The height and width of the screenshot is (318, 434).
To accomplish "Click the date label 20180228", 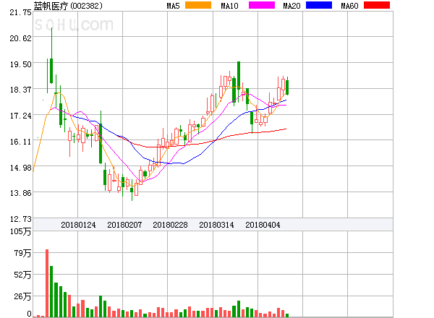I will 170,225.
